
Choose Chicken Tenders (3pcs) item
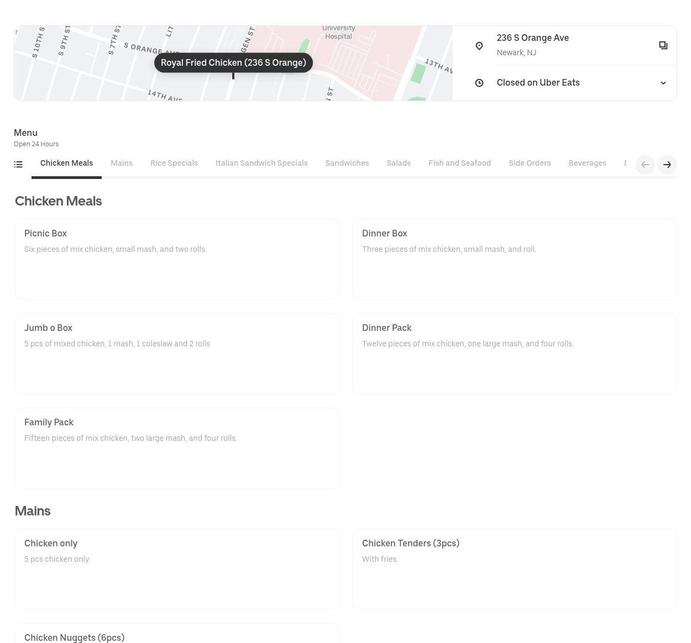pyautogui.click(x=514, y=569)
